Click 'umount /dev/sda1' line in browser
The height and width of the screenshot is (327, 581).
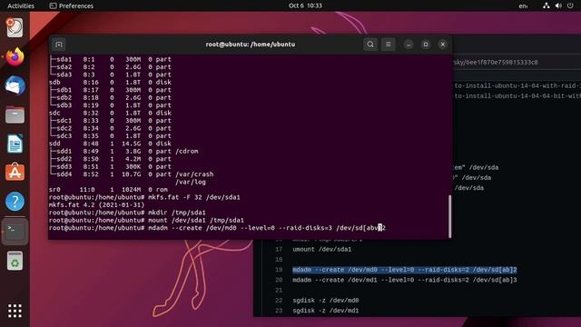click(321, 249)
